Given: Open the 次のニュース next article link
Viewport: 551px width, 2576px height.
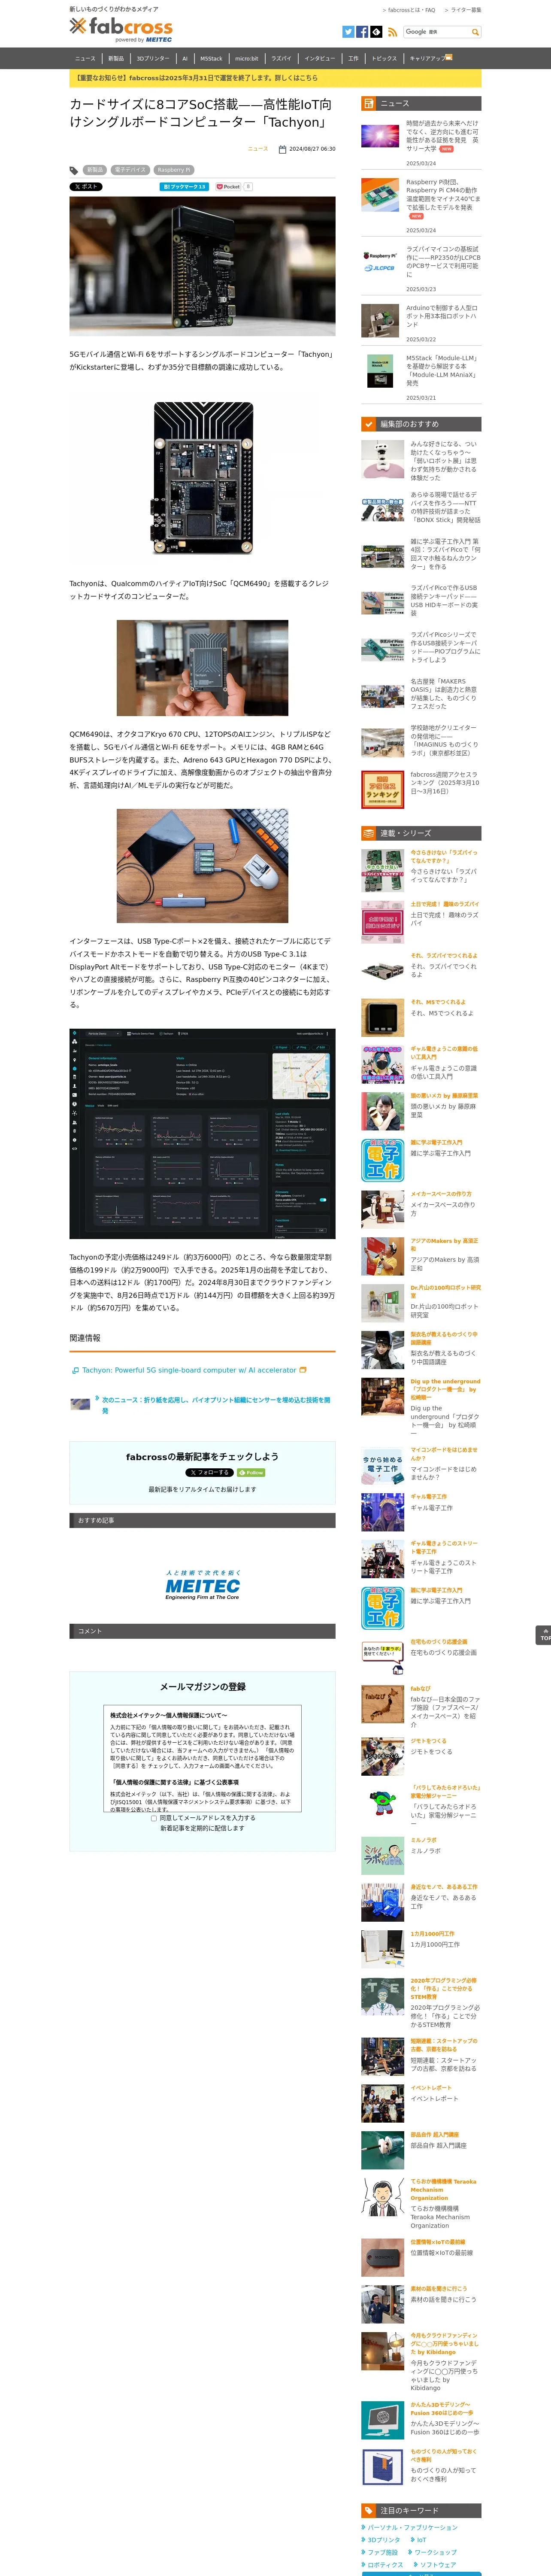Looking at the screenshot, I should pyautogui.click(x=215, y=1405).
